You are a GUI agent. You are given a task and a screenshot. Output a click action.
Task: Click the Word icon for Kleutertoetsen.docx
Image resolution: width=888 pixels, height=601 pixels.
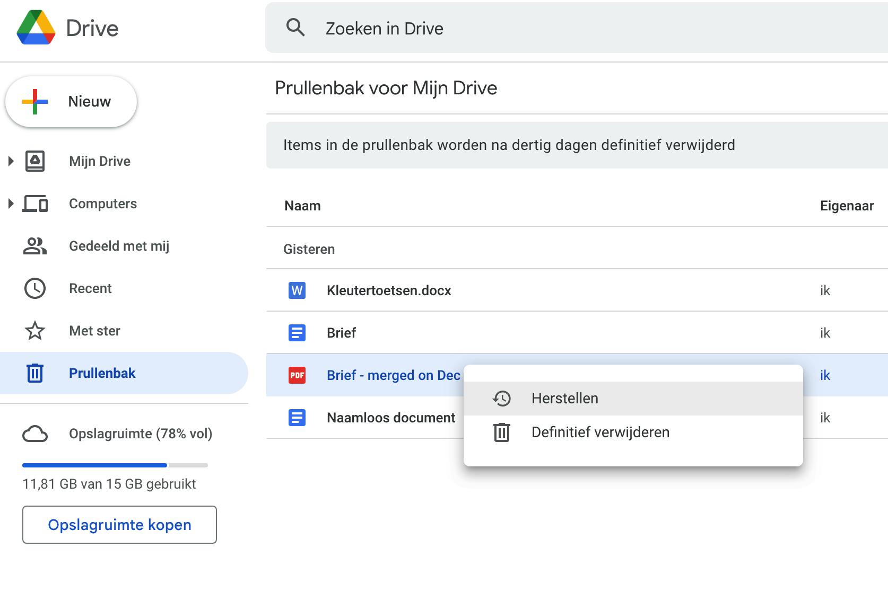297,290
